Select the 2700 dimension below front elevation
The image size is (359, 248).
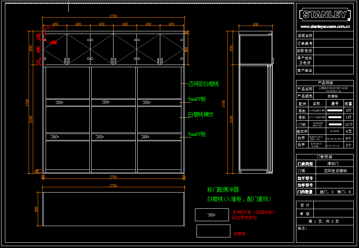[x=113, y=177]
